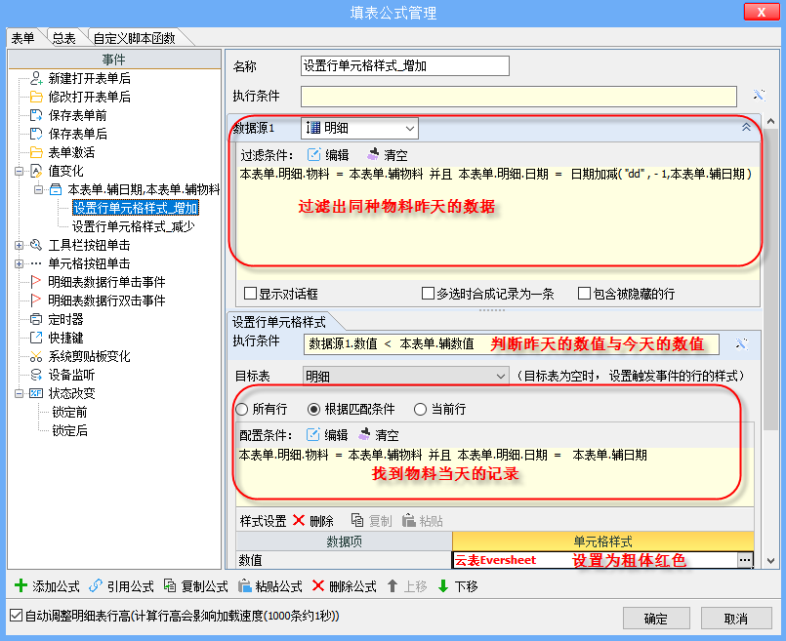Viewport: 786px width, 641px height.
Task: Uncheck 自动调整明细表行高 checkbox
Action: click(16, 615)
